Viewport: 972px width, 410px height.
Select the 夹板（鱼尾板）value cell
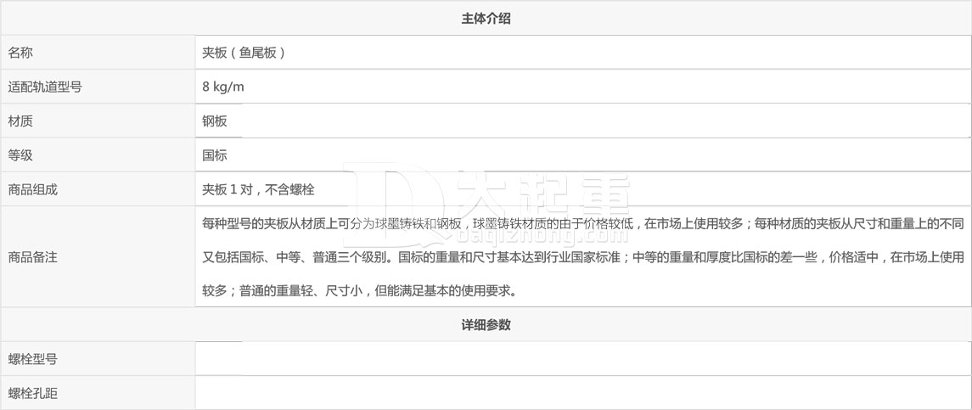pyautogui.click(x=582, y=53)
